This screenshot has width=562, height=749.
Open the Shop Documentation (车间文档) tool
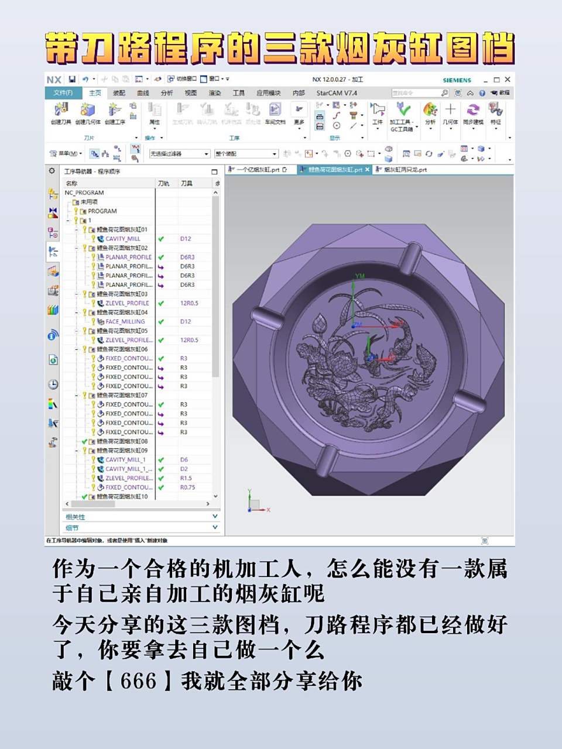click(275, 113)
